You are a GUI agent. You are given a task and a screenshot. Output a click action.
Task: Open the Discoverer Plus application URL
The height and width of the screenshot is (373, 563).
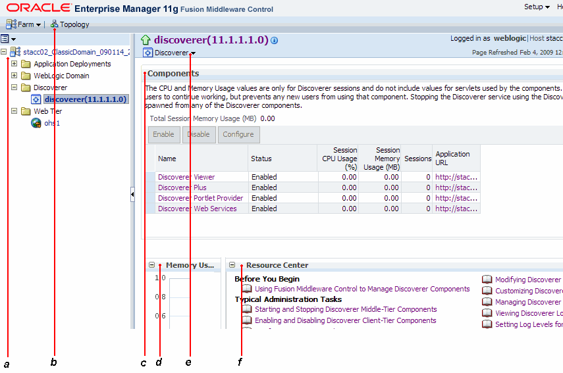(456, 187)
